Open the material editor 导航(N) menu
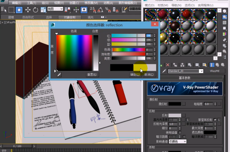This screenshot has width=230, height=152. tap(176, 5)
